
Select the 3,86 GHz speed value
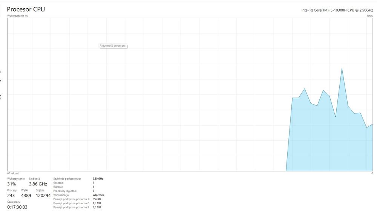[x=38, y=184]
